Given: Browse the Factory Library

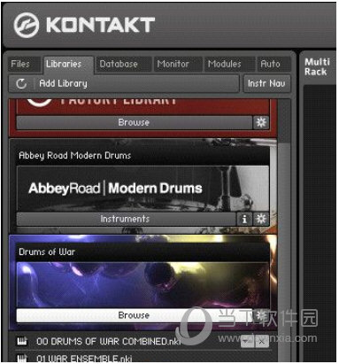Looking at the screenshot, I should click(x=135, y=122).
